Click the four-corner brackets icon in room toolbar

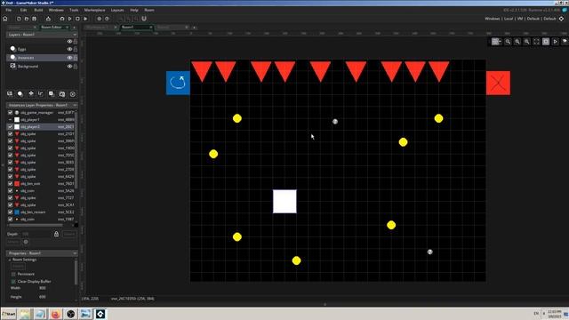[536, 42]
